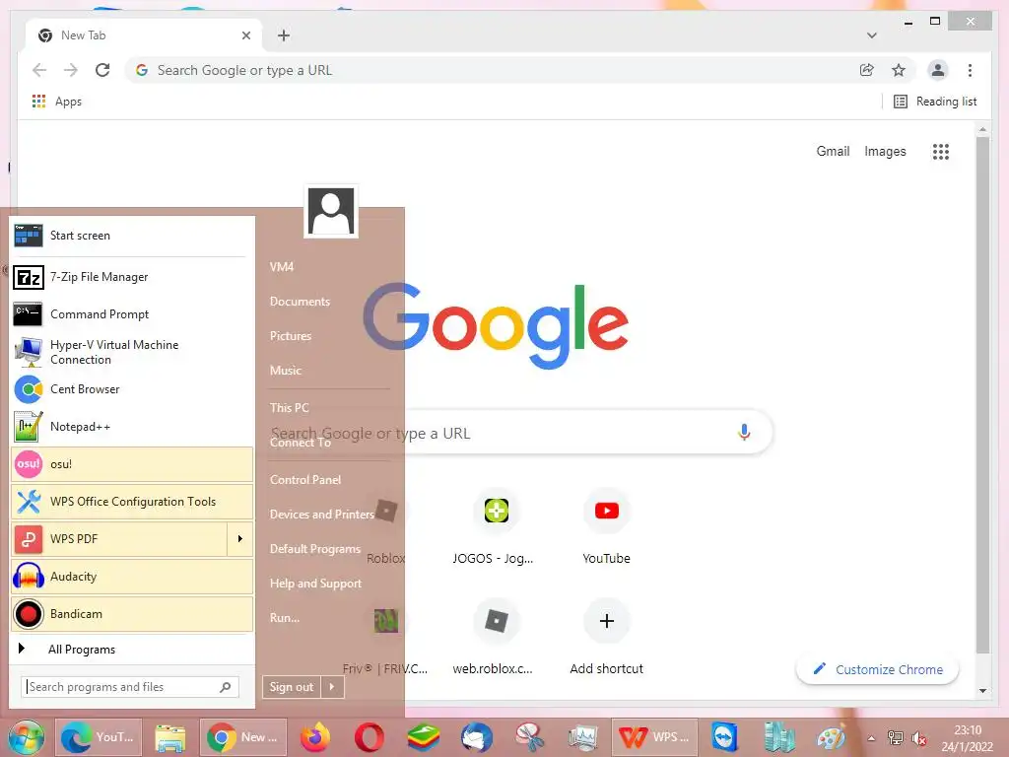Open the JOGOS shortcut tile
The width and height of the screenshot is (1009, 757).
pyautogui.click(x=497, y=526)
